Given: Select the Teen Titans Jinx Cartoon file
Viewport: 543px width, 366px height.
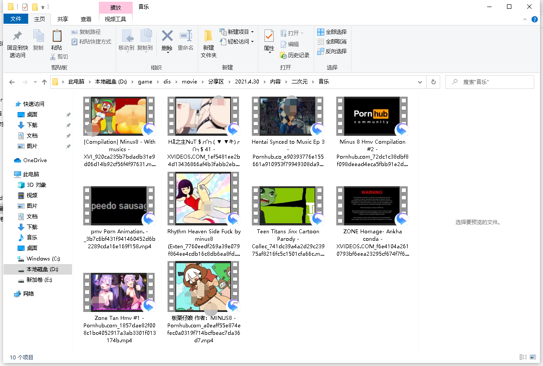Looking at the screenshot, I should (x=288, y=221).
